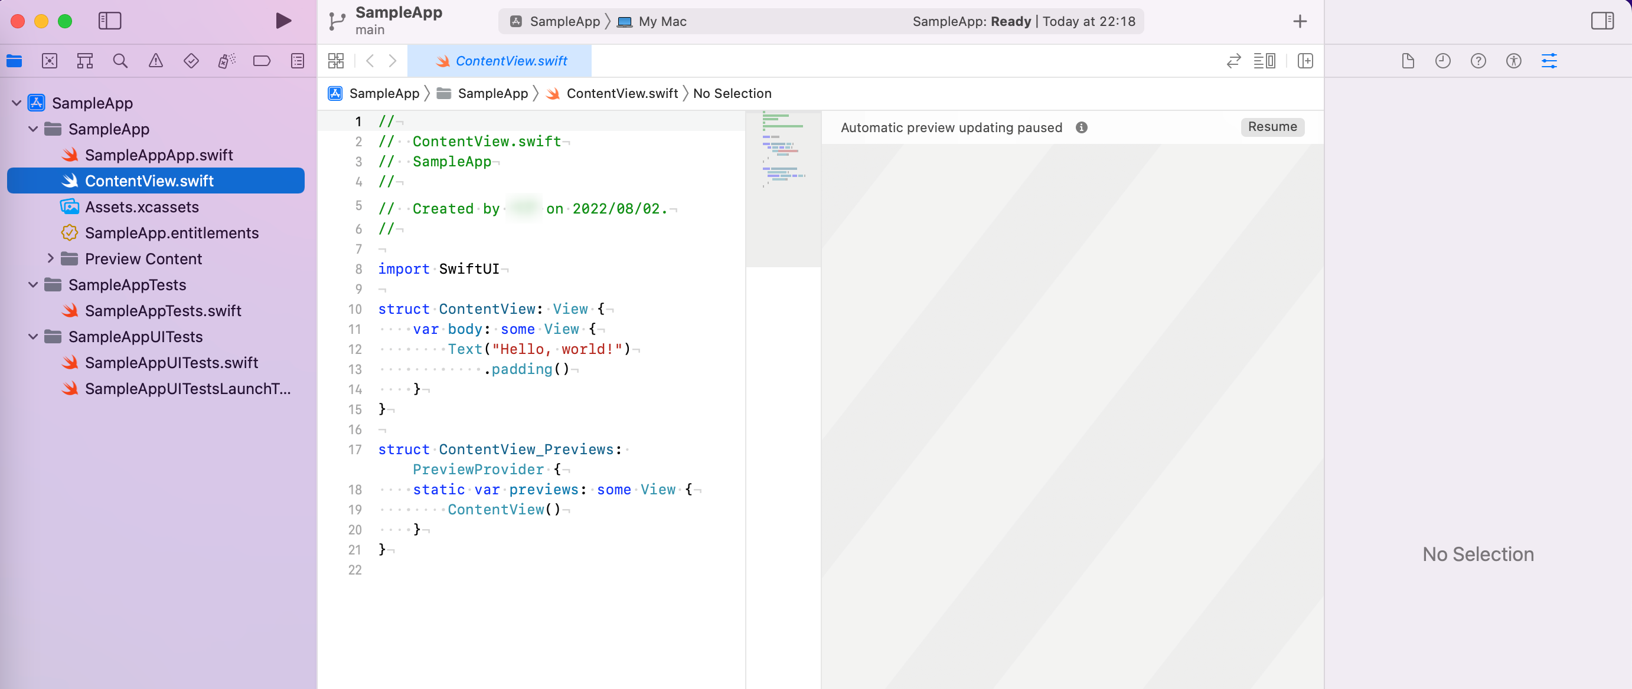The height and width of the screenshot is (689, 1632).
Task: Open the Find navigator magnifier icon
Action: click(120, 61)
